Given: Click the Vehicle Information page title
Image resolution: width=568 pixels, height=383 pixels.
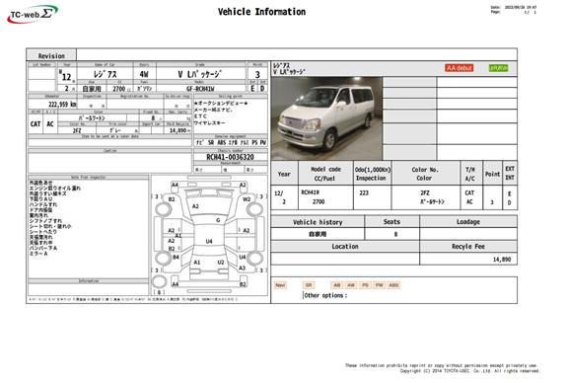Looking at the screenshot, I should [x=261, y=12].
